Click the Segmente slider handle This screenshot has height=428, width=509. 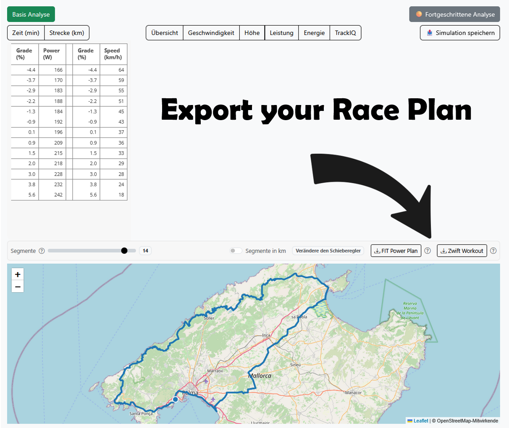point(124,251)
